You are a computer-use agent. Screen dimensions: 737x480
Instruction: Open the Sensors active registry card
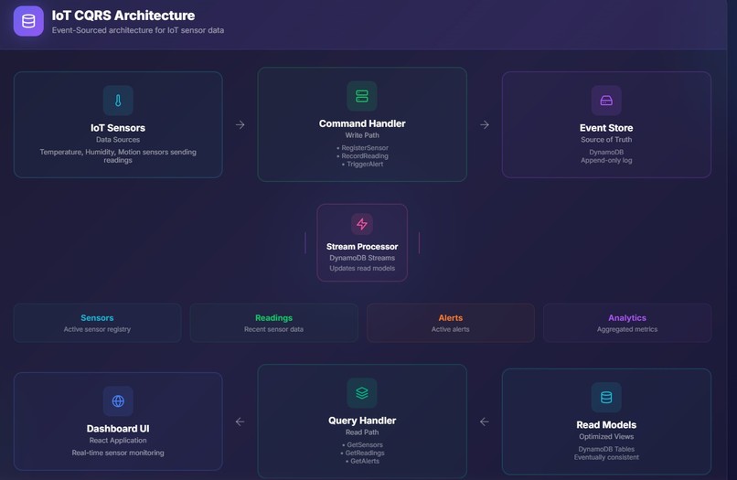[97, 323]
